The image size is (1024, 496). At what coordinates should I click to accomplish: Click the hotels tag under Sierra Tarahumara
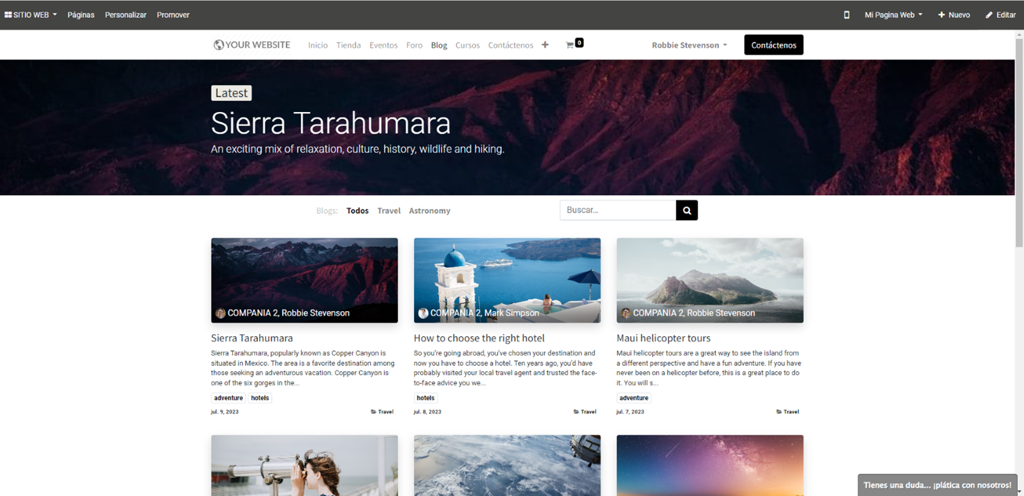coord(260,398)
